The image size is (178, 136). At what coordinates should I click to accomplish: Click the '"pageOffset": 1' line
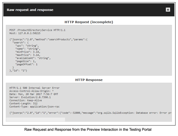pyautogui.click(x=26, y=64)
